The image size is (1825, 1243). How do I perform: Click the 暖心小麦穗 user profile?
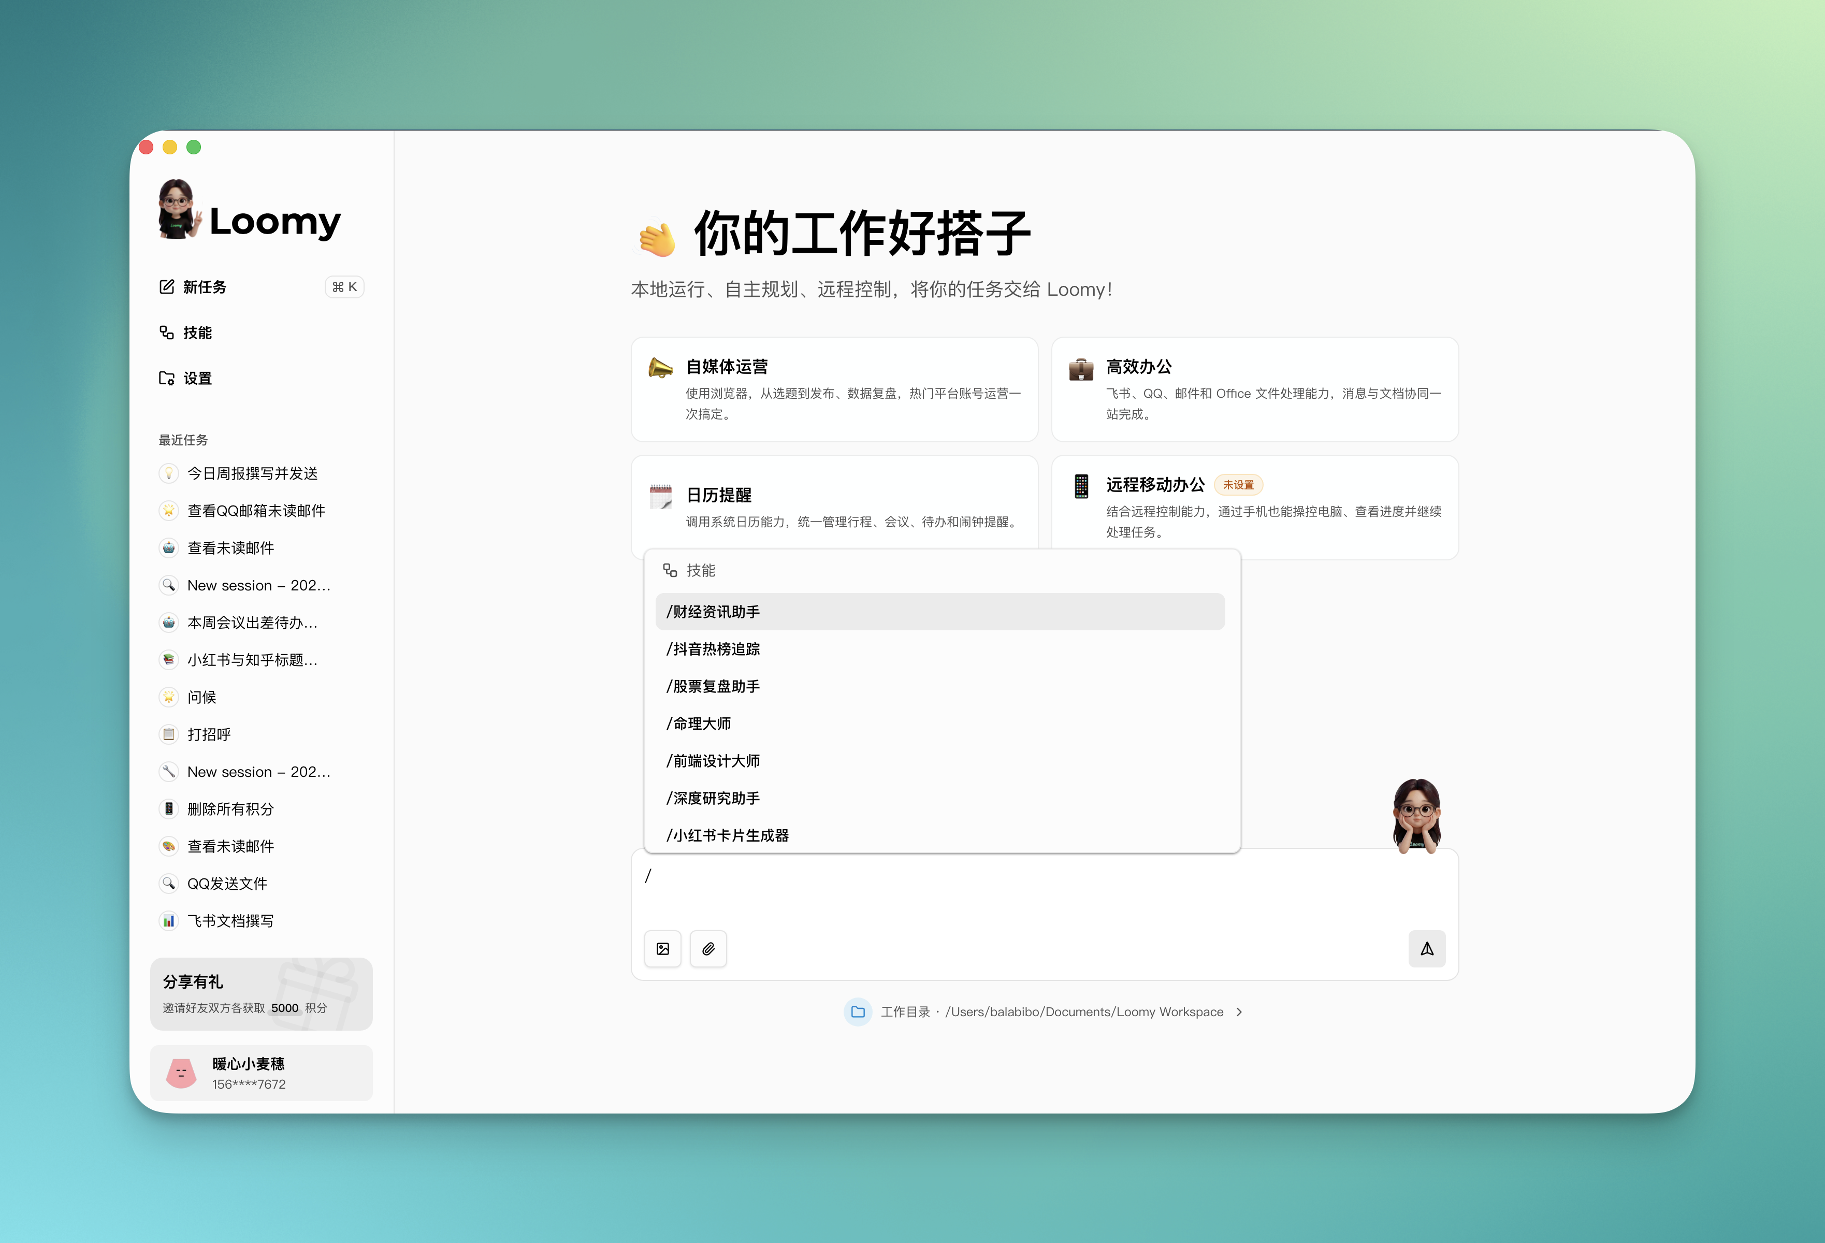coord(262,1073)
